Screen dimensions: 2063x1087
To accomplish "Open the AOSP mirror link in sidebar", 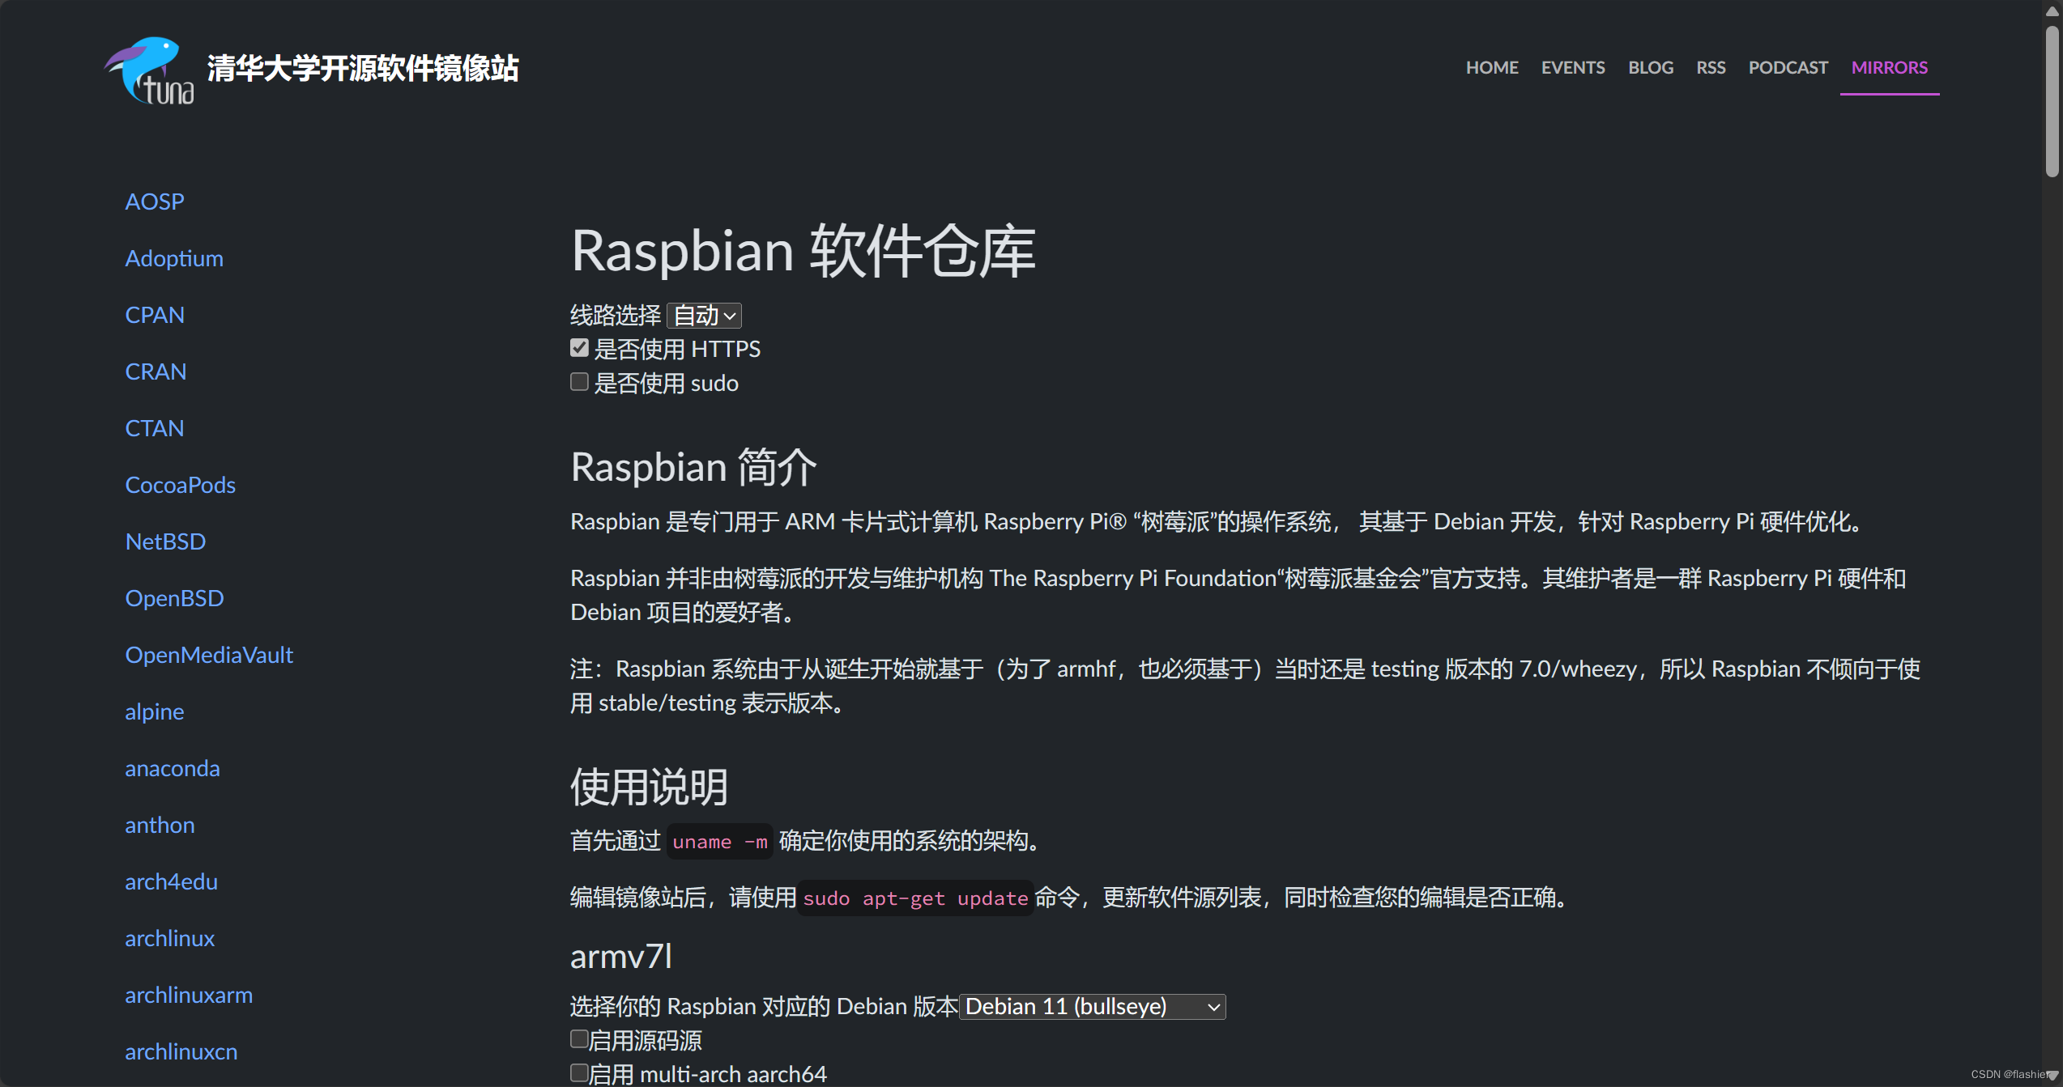I will pos(154,201).
